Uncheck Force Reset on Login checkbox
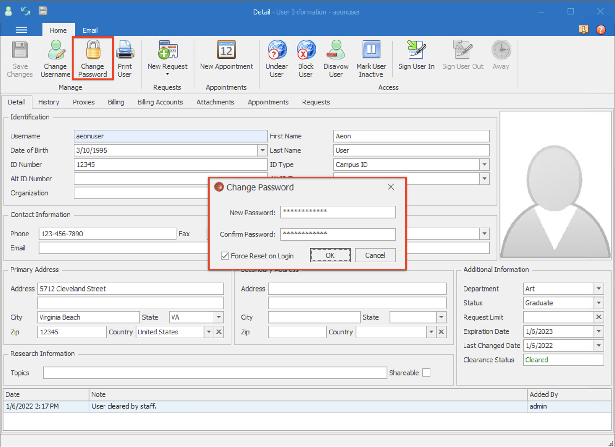This screenshot has height=447, width=615. pos(225,256)
